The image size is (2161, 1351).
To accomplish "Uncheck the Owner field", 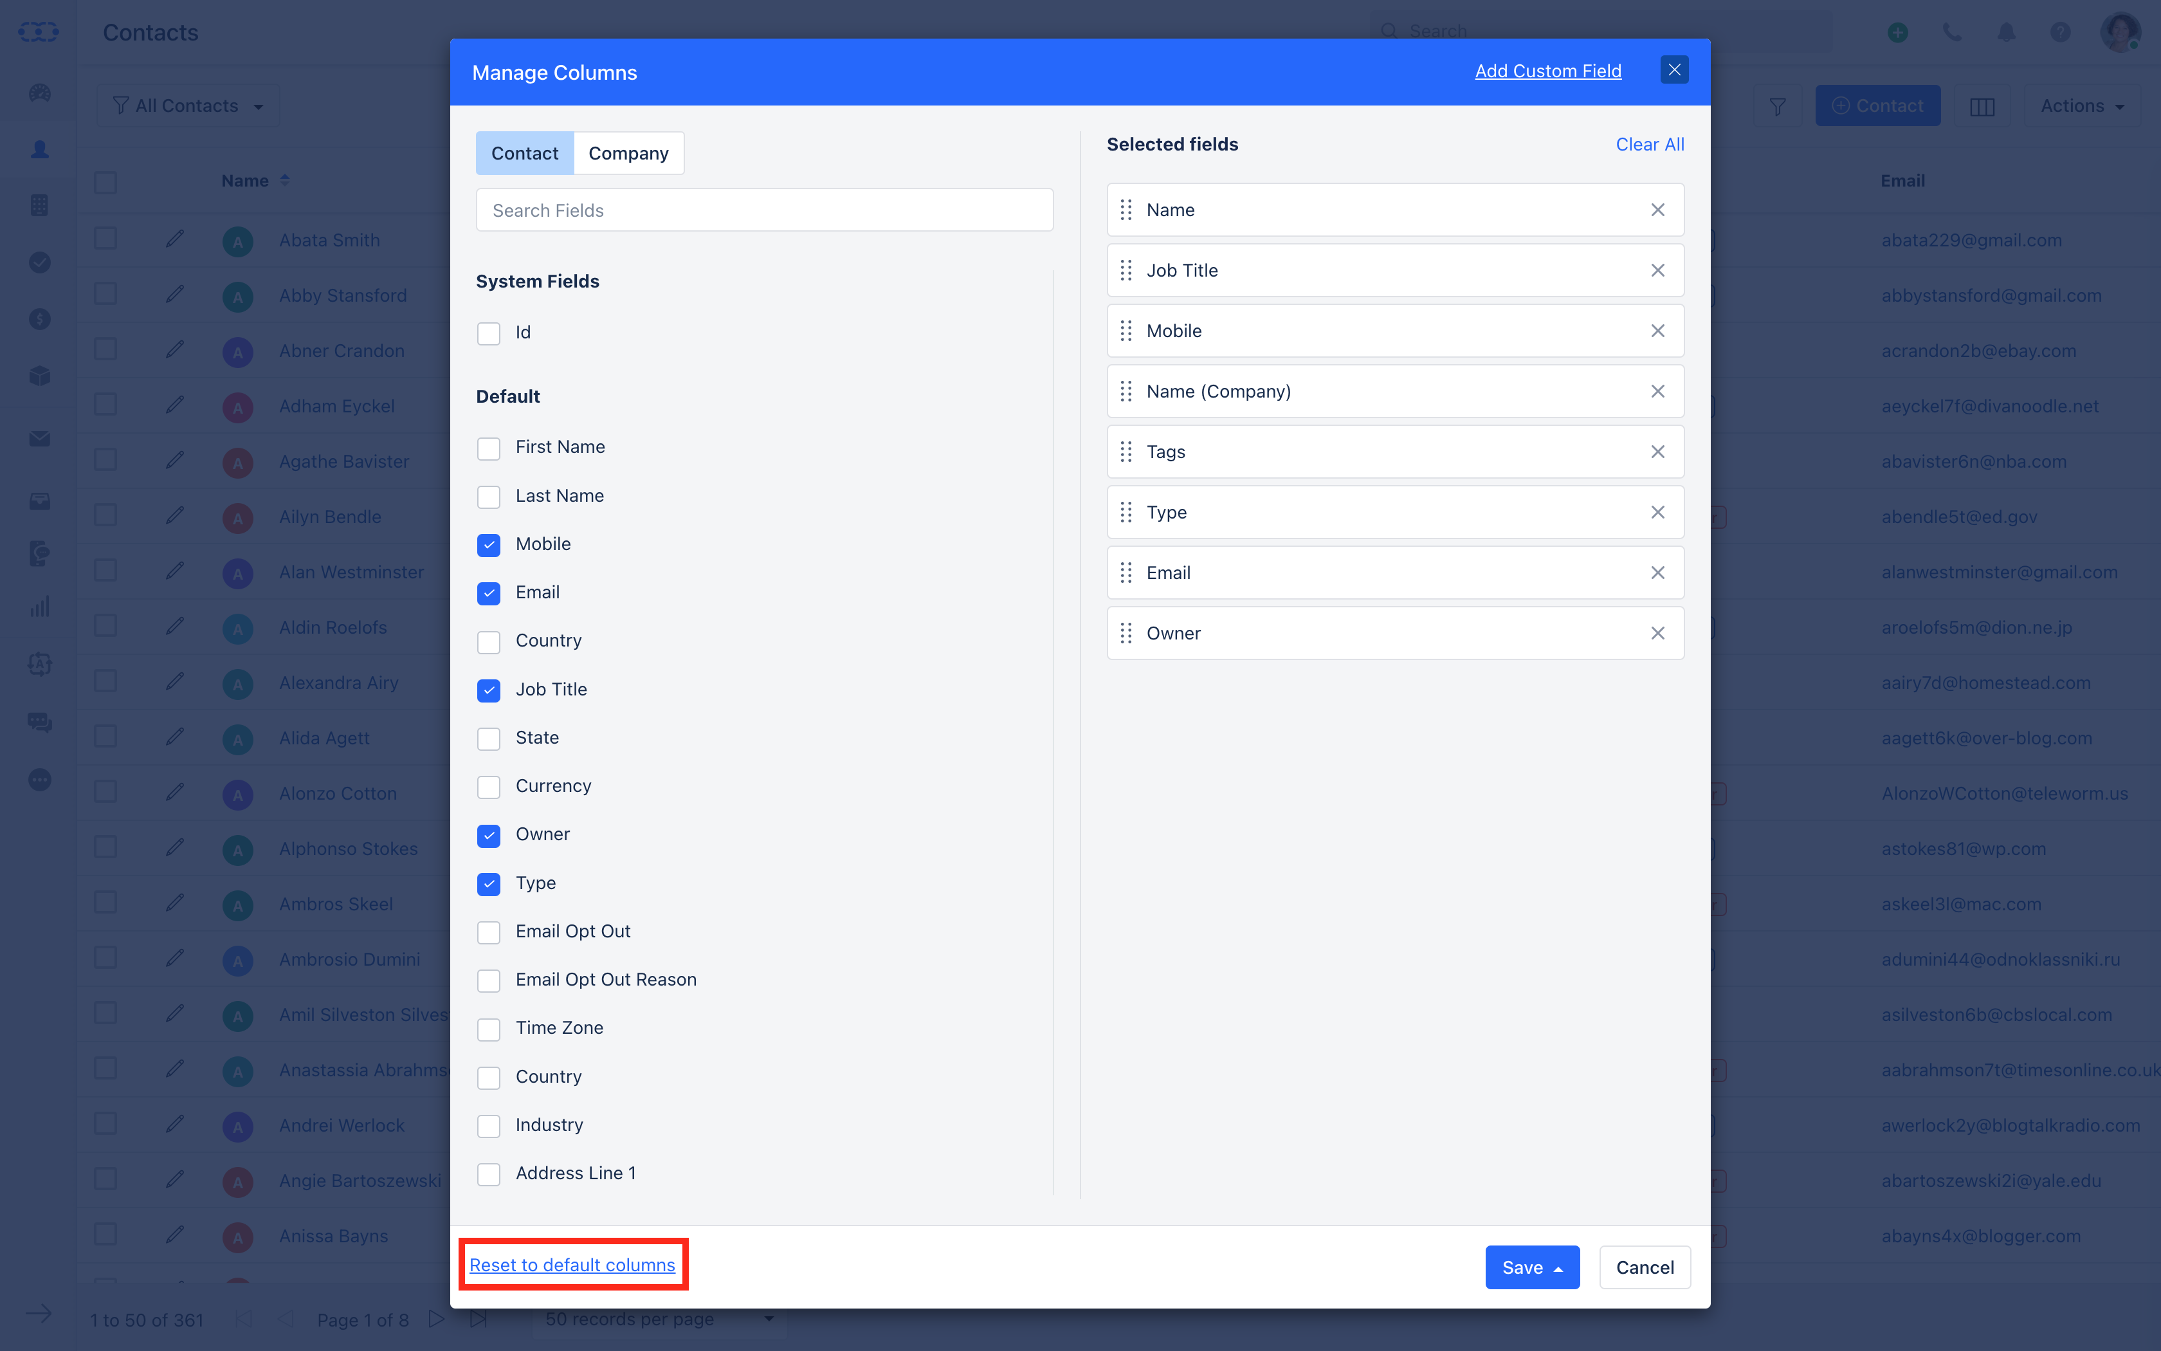I will (x=488, y=836).
